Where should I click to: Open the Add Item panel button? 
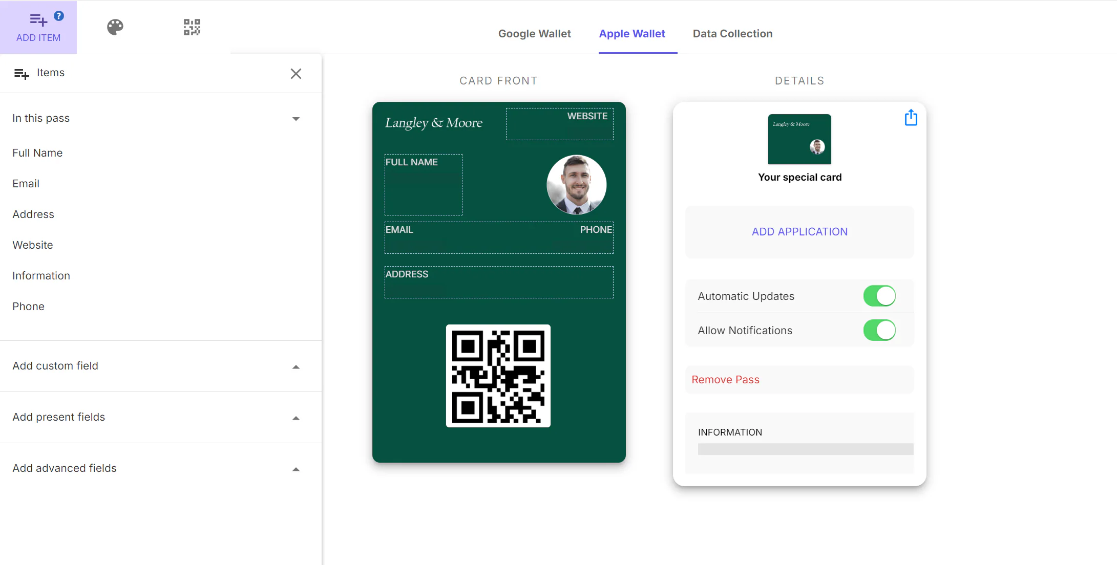coord(38,27)
